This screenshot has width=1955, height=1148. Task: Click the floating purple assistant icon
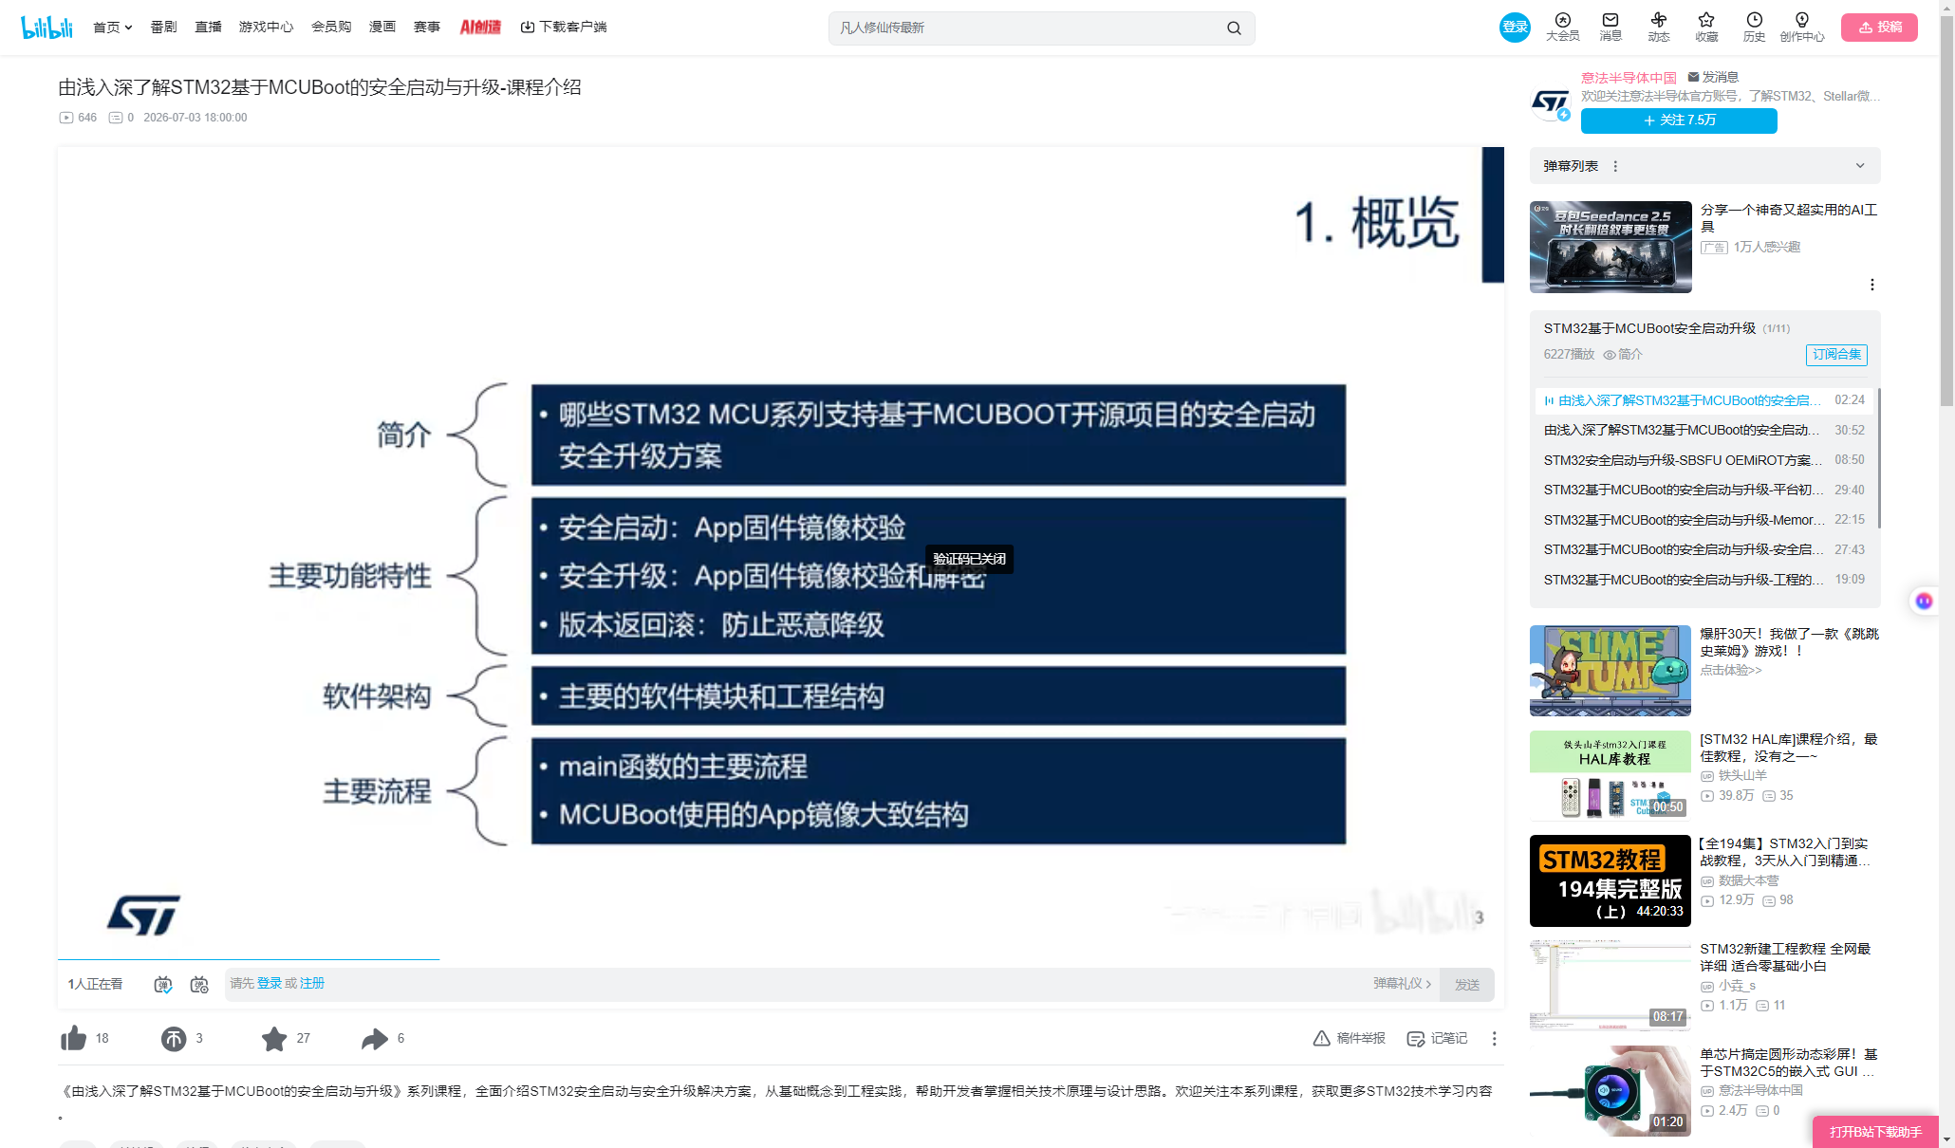(1924, 601)
